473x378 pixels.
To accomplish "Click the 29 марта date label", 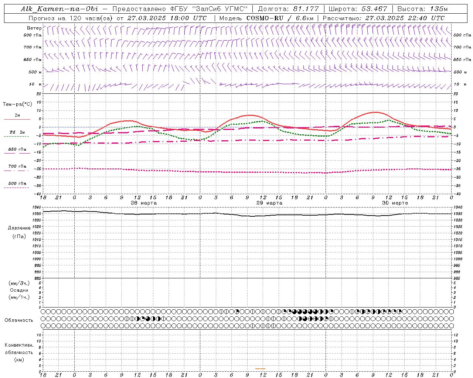I will tap(269, 203).
